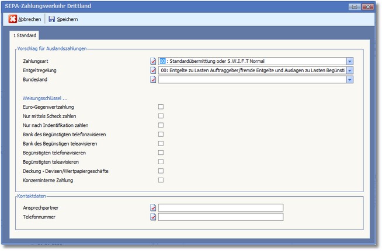Image resolution: width=382 pixels, height=251 pixels.
Task: Click the Speichern floppy disk icon
Action: [x=52, y=19]
